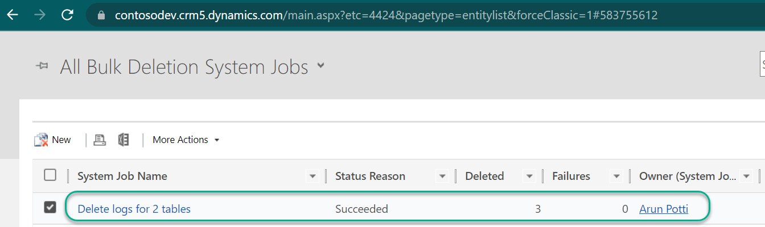This screenshot has height=227, width=765.
Task: Click the browser forward arrow
Action: click(40, 15)
